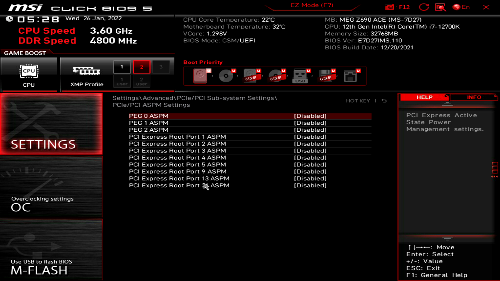Image resolution: width=500 pixels, height=281 pixels.
Task: Click the hard drive icon in Boot Priority
Action: [x=201, y=76]
